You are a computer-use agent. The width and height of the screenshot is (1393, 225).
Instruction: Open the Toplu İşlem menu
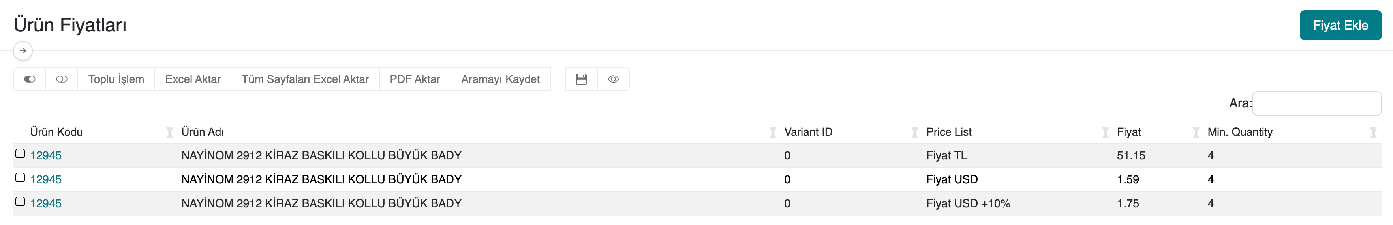(x=116, y=79)
